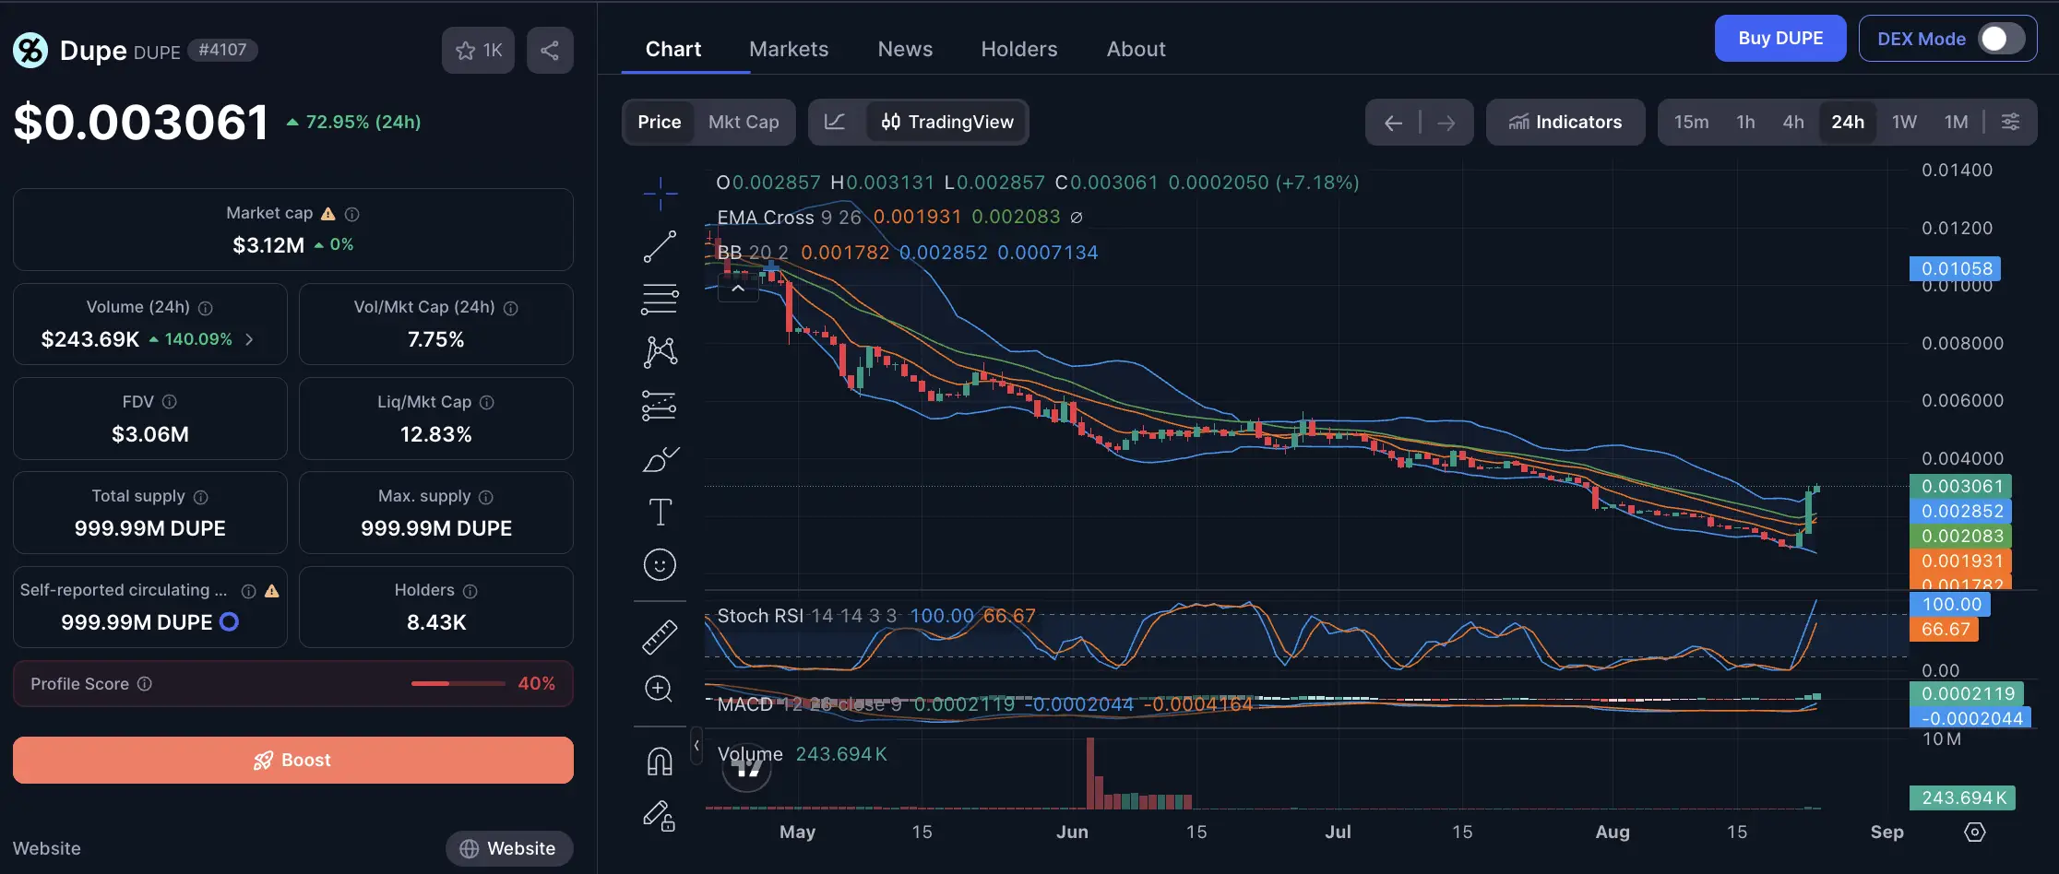Click the Market cap warning triangle
Screen dimensions: 2059x874
[327, 214]
